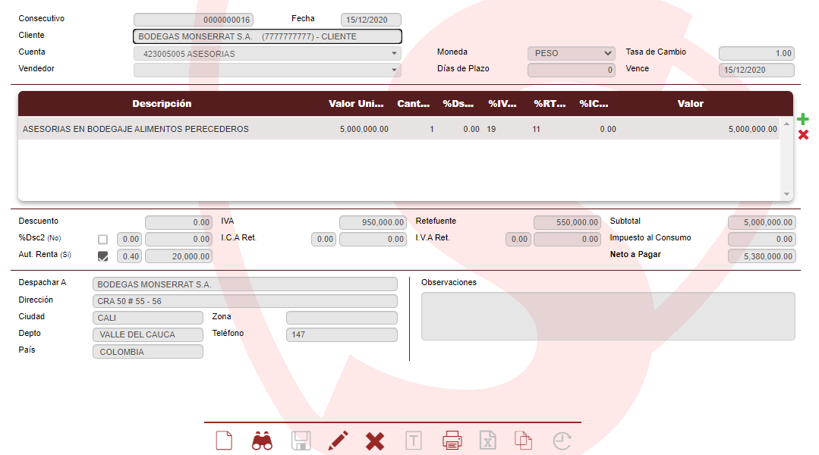
Task: Click the duplicate document icon
Action: coord(523,441)
